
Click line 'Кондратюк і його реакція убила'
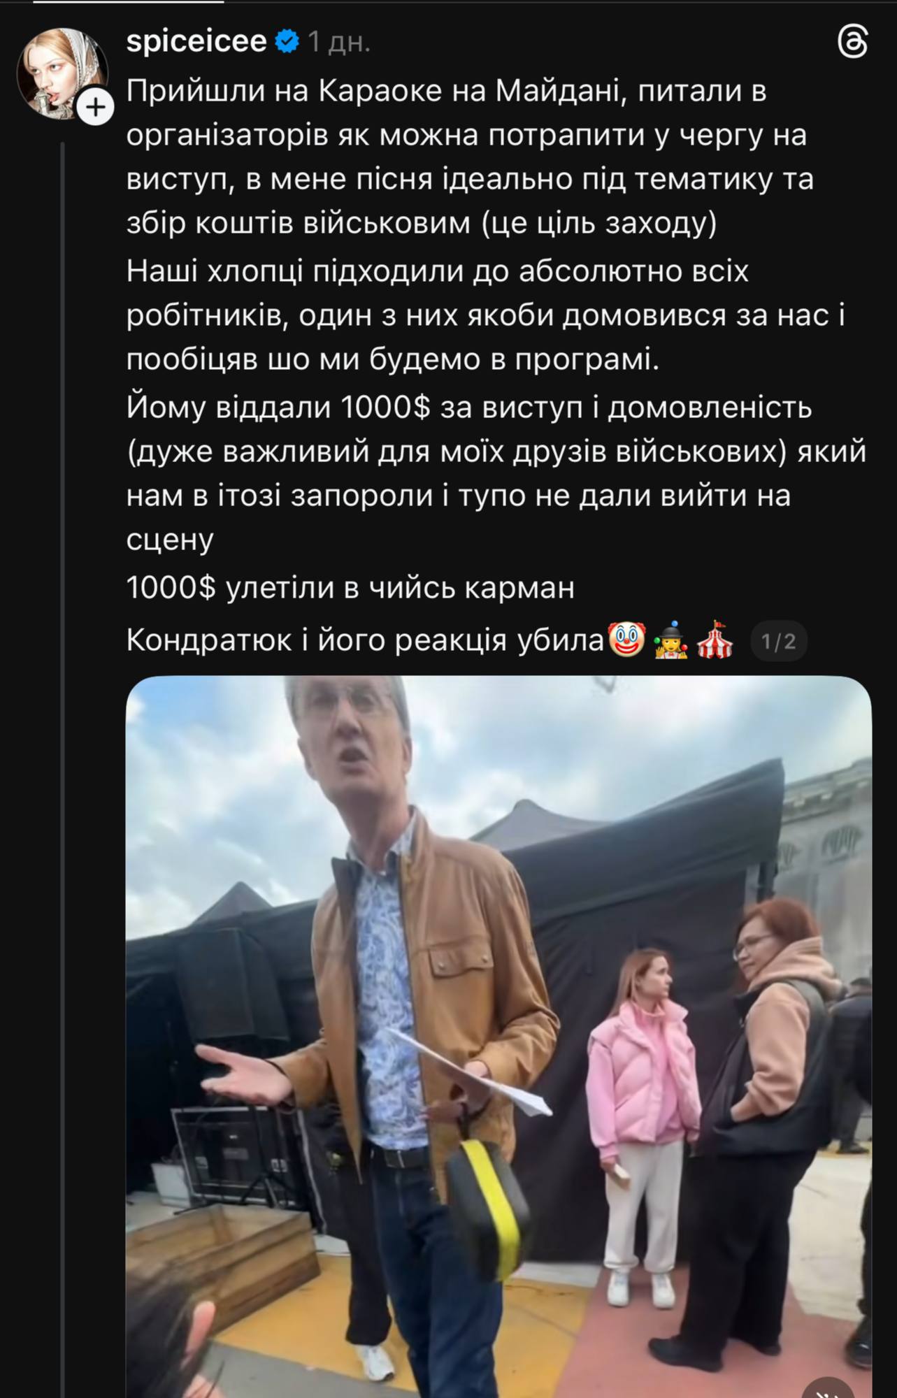tap(364, 640)
